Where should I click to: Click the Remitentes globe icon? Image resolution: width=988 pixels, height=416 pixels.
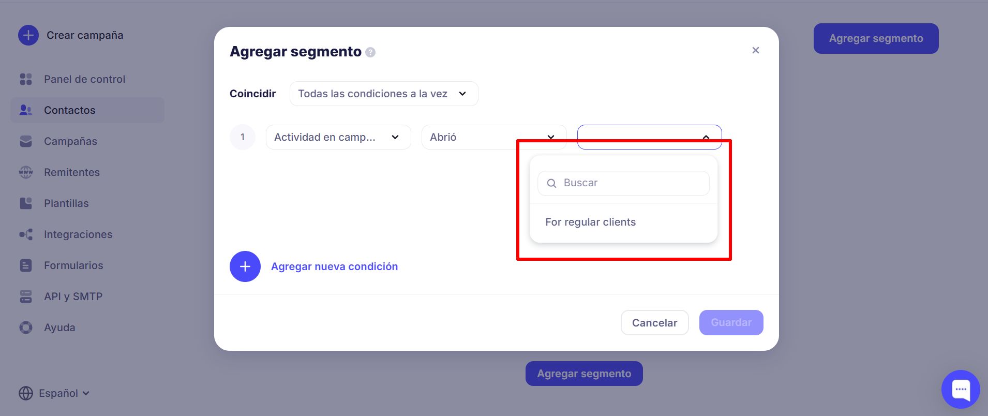point(25,172)
